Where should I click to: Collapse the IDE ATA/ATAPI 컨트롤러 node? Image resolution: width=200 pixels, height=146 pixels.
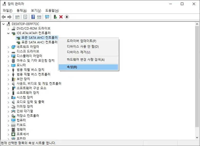[x=8, y=33]
